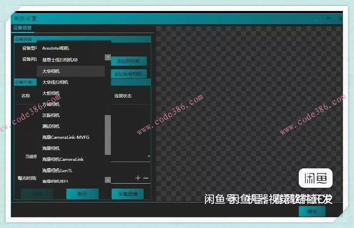Viewport: 354px width, 228px height.
Task: Click the 名称 column header
Action: point(26,96)
